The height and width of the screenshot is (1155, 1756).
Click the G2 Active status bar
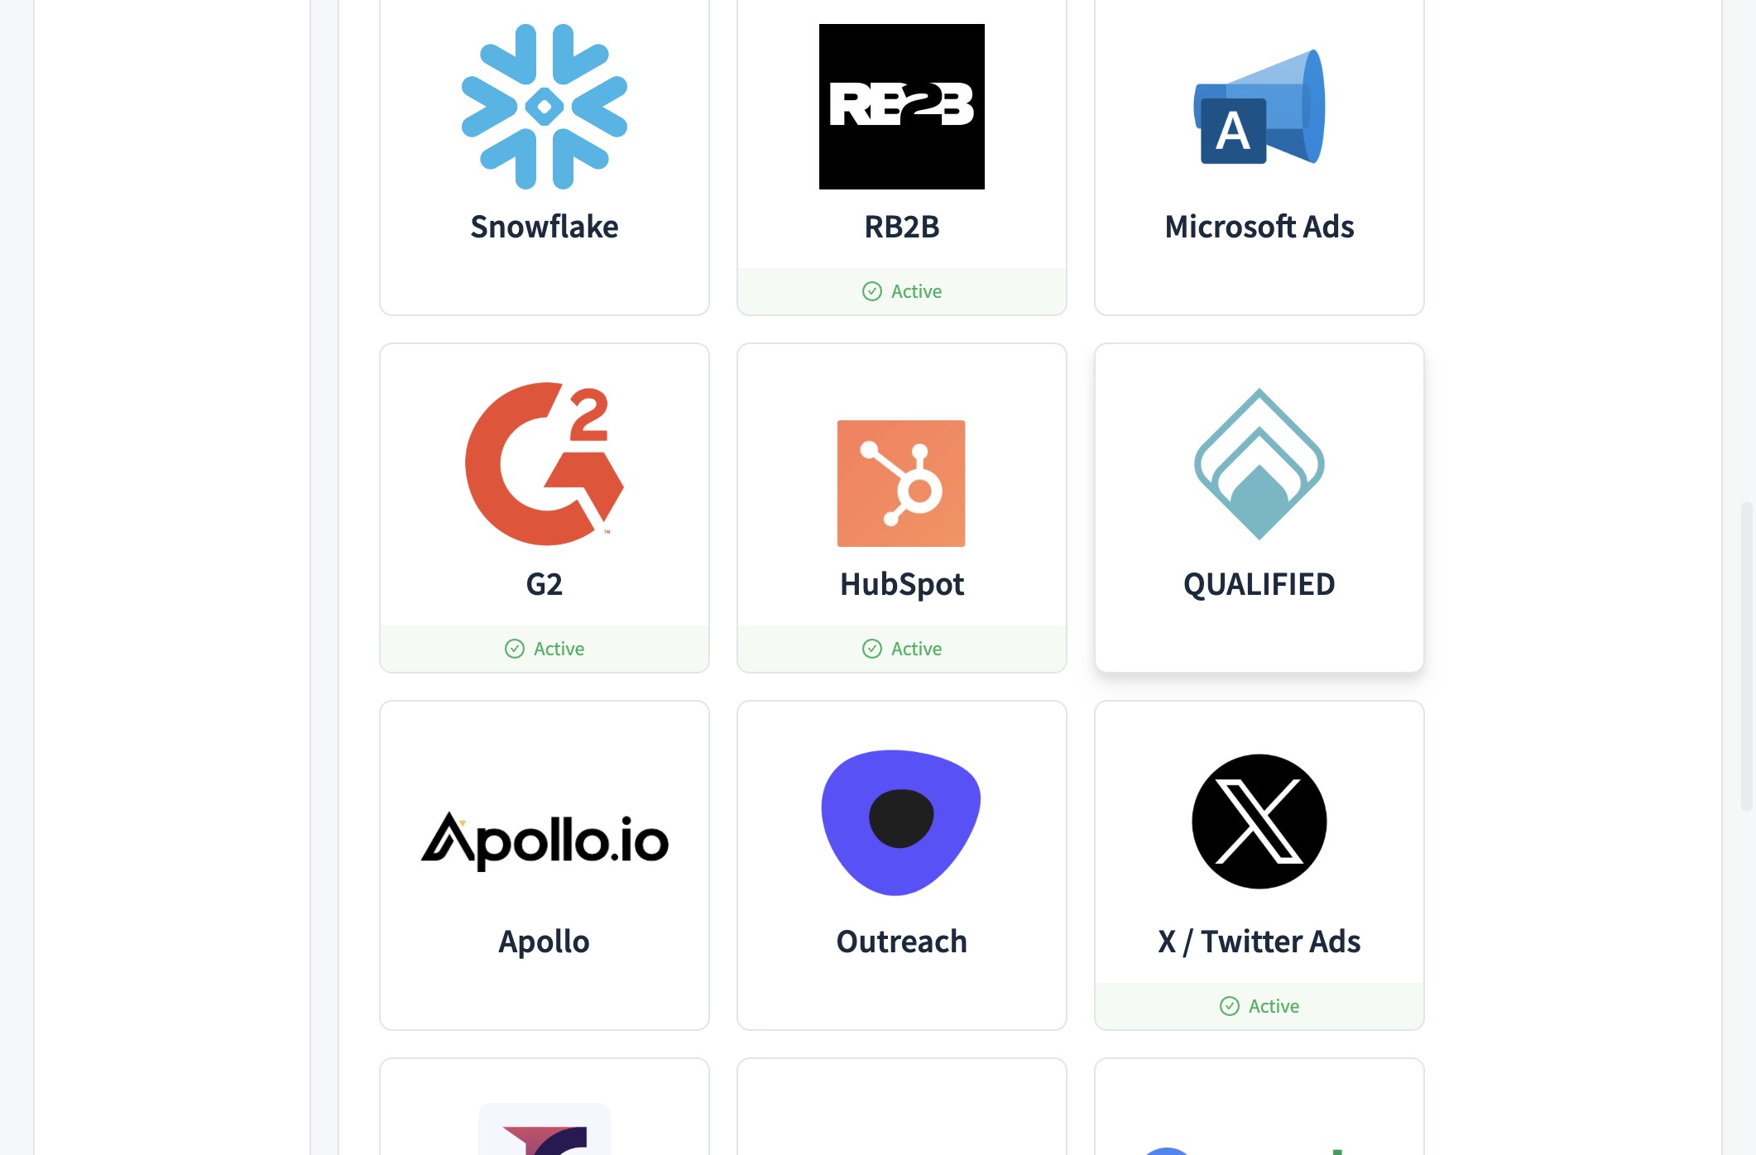tap(544, 649)
